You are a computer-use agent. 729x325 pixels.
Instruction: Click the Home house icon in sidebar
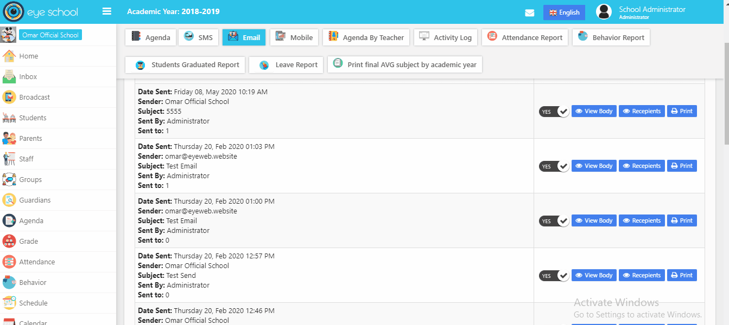click(x=9, y=56)
